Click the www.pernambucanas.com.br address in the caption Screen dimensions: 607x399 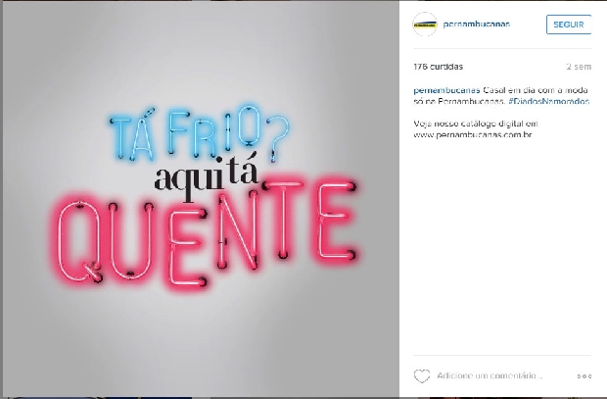(473, 135)
